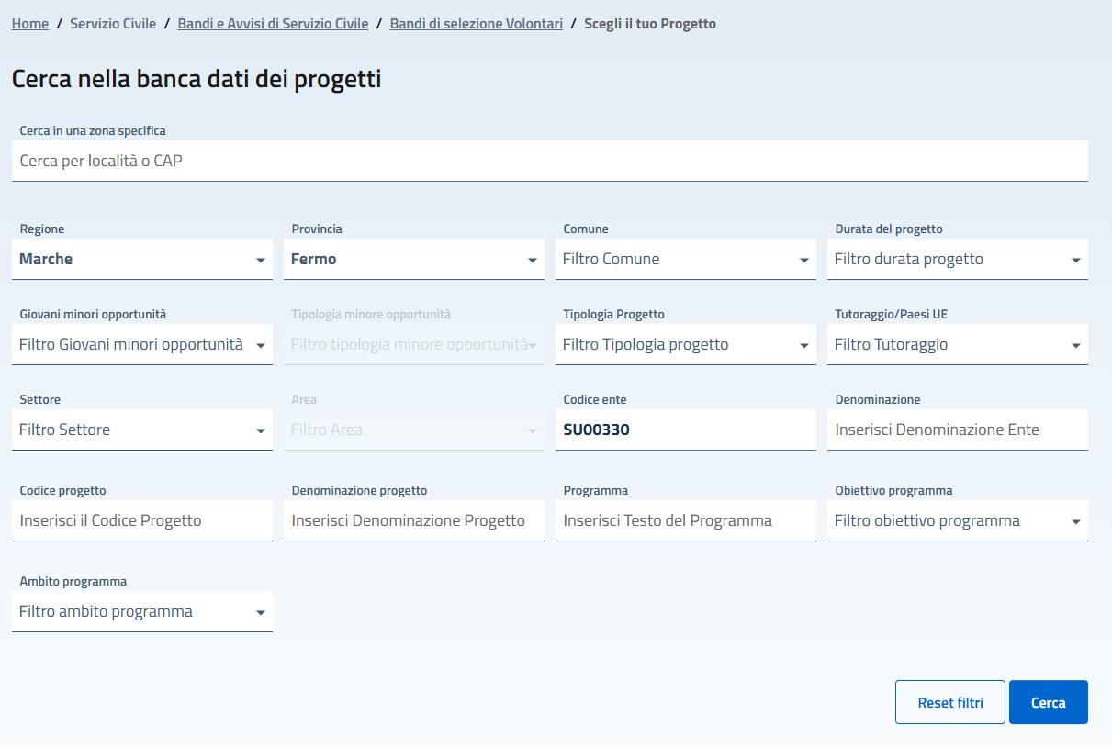Image resolution: width=1112 pixels, height=748 pixels.
Task: Click the Reset filtri button
Action: pyautogui.click(x=949, y=703)
